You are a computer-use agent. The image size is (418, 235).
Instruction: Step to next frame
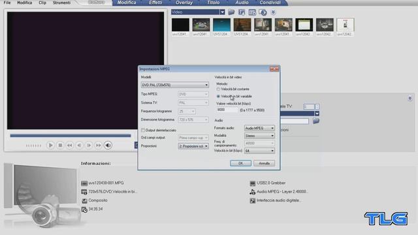pyautogui.click(x=89, y=145)
